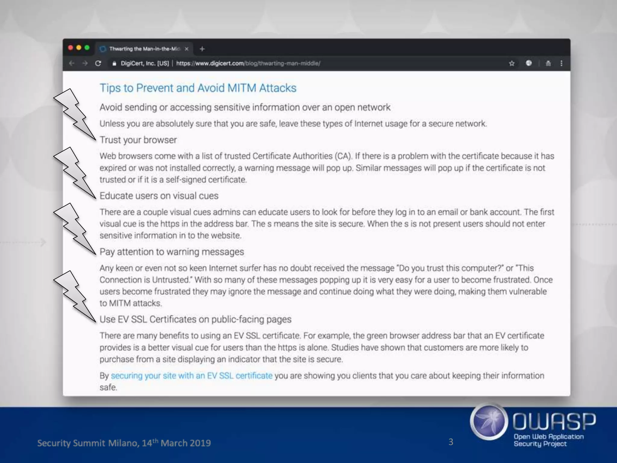The height and width of the screenshot is (463, 617).
Task: Select the Thwarting the Man-in-the-Middle tab
Action: pos(144,49)
